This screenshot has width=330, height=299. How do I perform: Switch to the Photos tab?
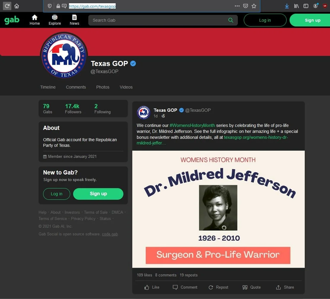(x=103, y=87)
